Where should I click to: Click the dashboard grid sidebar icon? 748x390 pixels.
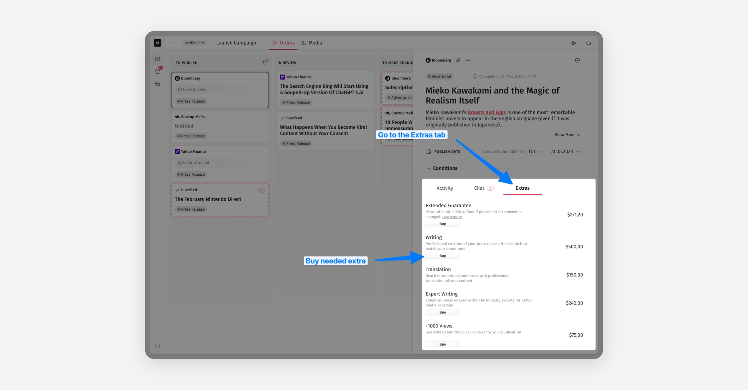click(157, 59)
